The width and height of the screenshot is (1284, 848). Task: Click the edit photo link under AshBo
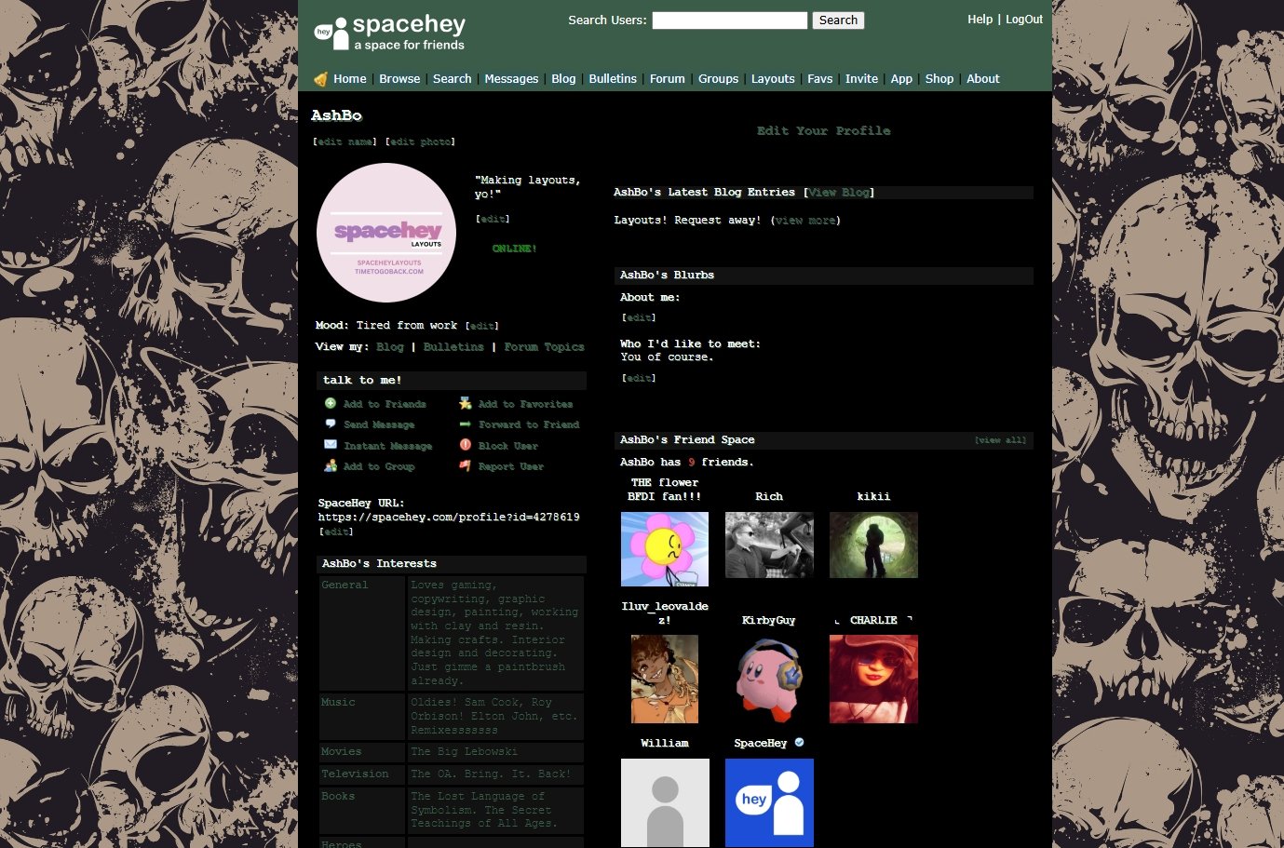point(420,141)
